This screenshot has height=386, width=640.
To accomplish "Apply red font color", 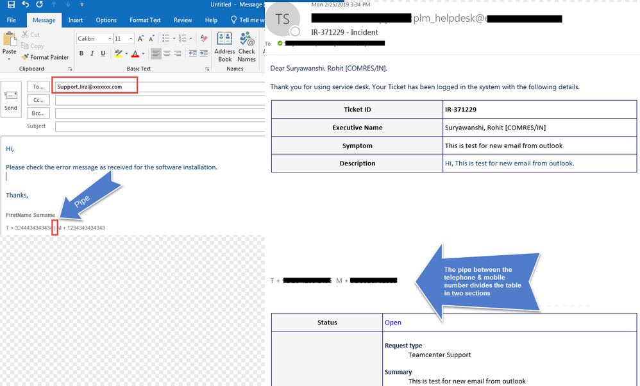I will tap(135, 53).
